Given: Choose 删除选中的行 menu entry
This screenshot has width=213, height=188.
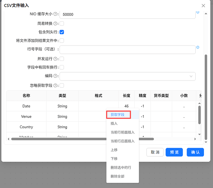Looking at the screenshot, I should (x=121, y=167).
